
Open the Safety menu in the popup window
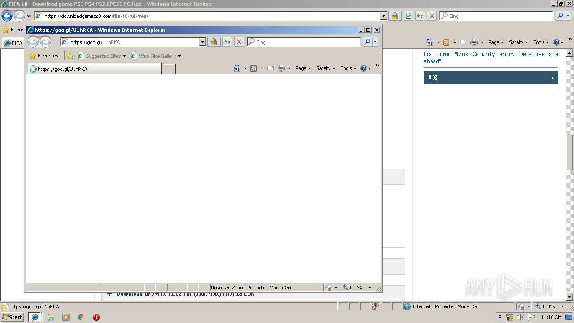tap(326, 68)
